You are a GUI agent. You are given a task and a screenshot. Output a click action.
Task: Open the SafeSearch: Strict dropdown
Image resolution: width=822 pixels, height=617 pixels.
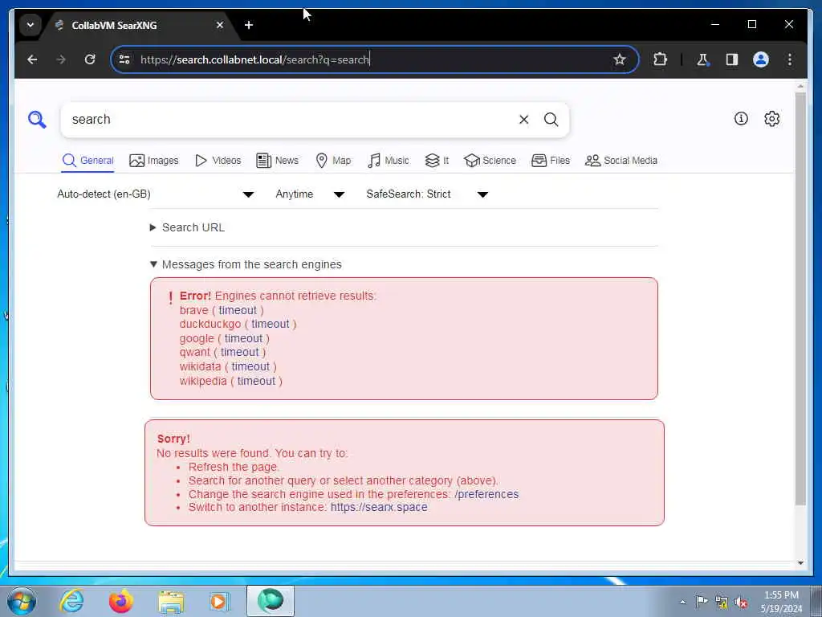(427, 194)
